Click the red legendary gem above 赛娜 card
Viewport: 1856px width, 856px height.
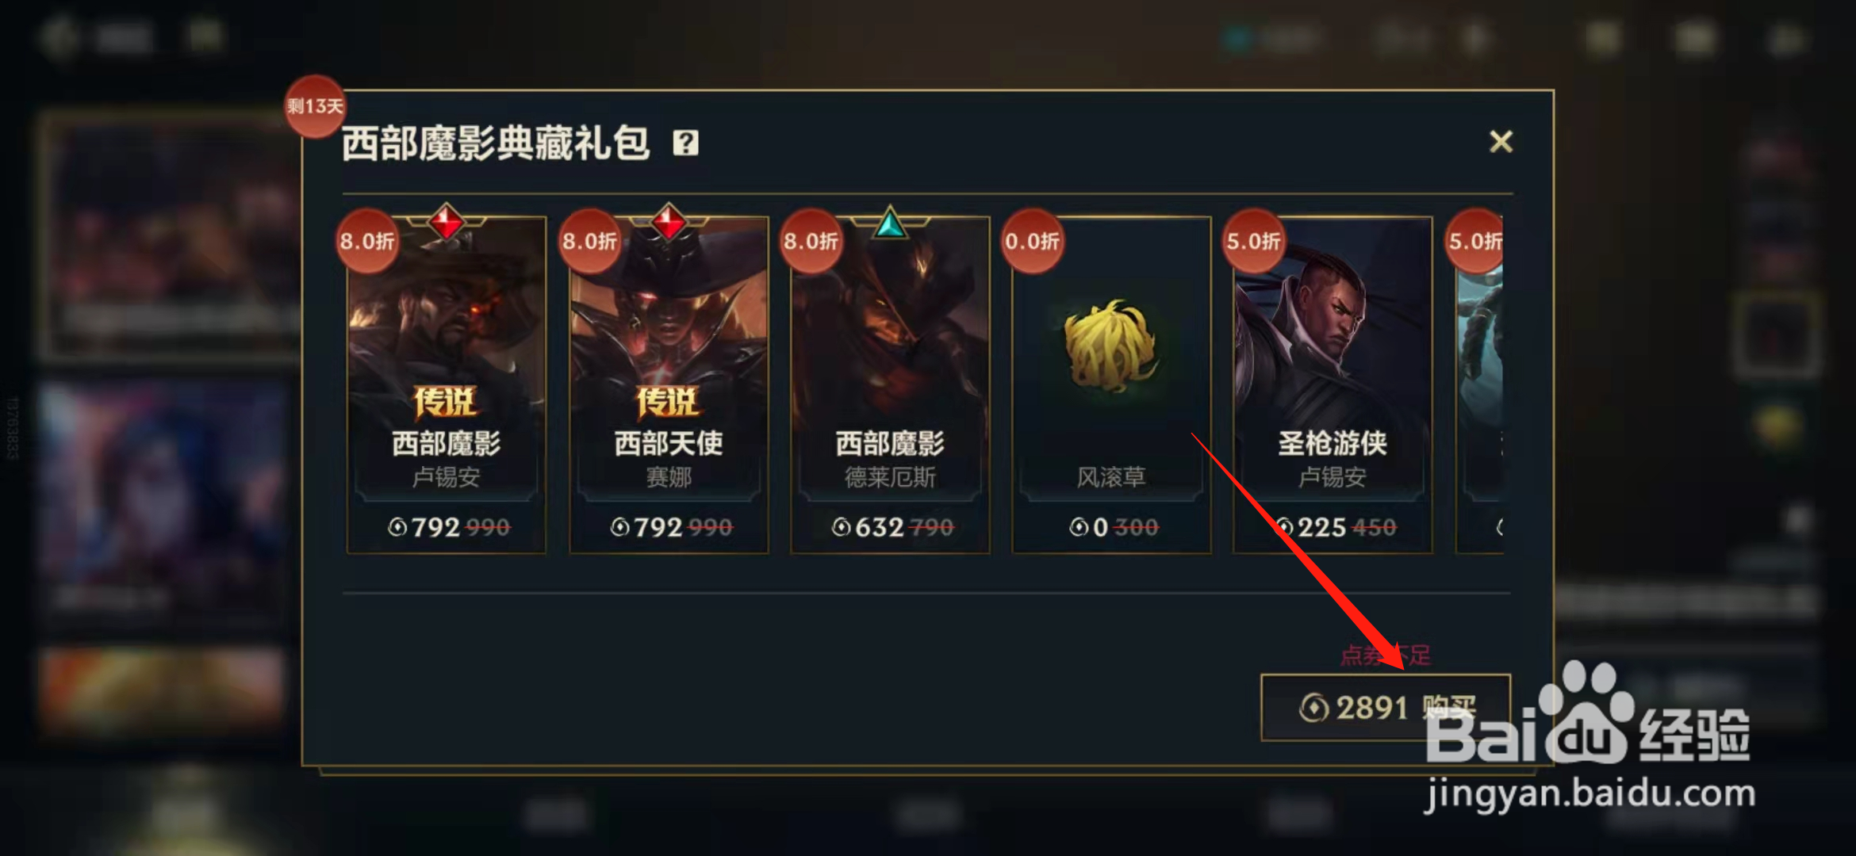669,222
